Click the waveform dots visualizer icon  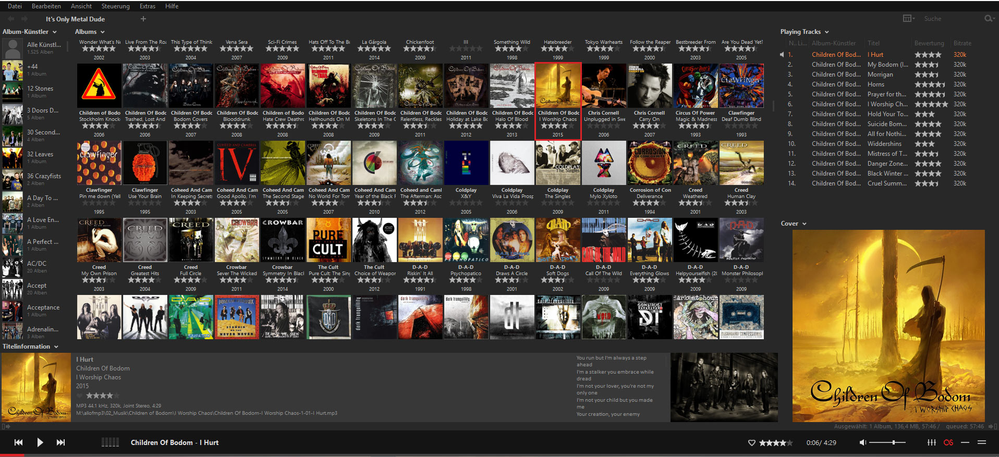click(110, 442)
